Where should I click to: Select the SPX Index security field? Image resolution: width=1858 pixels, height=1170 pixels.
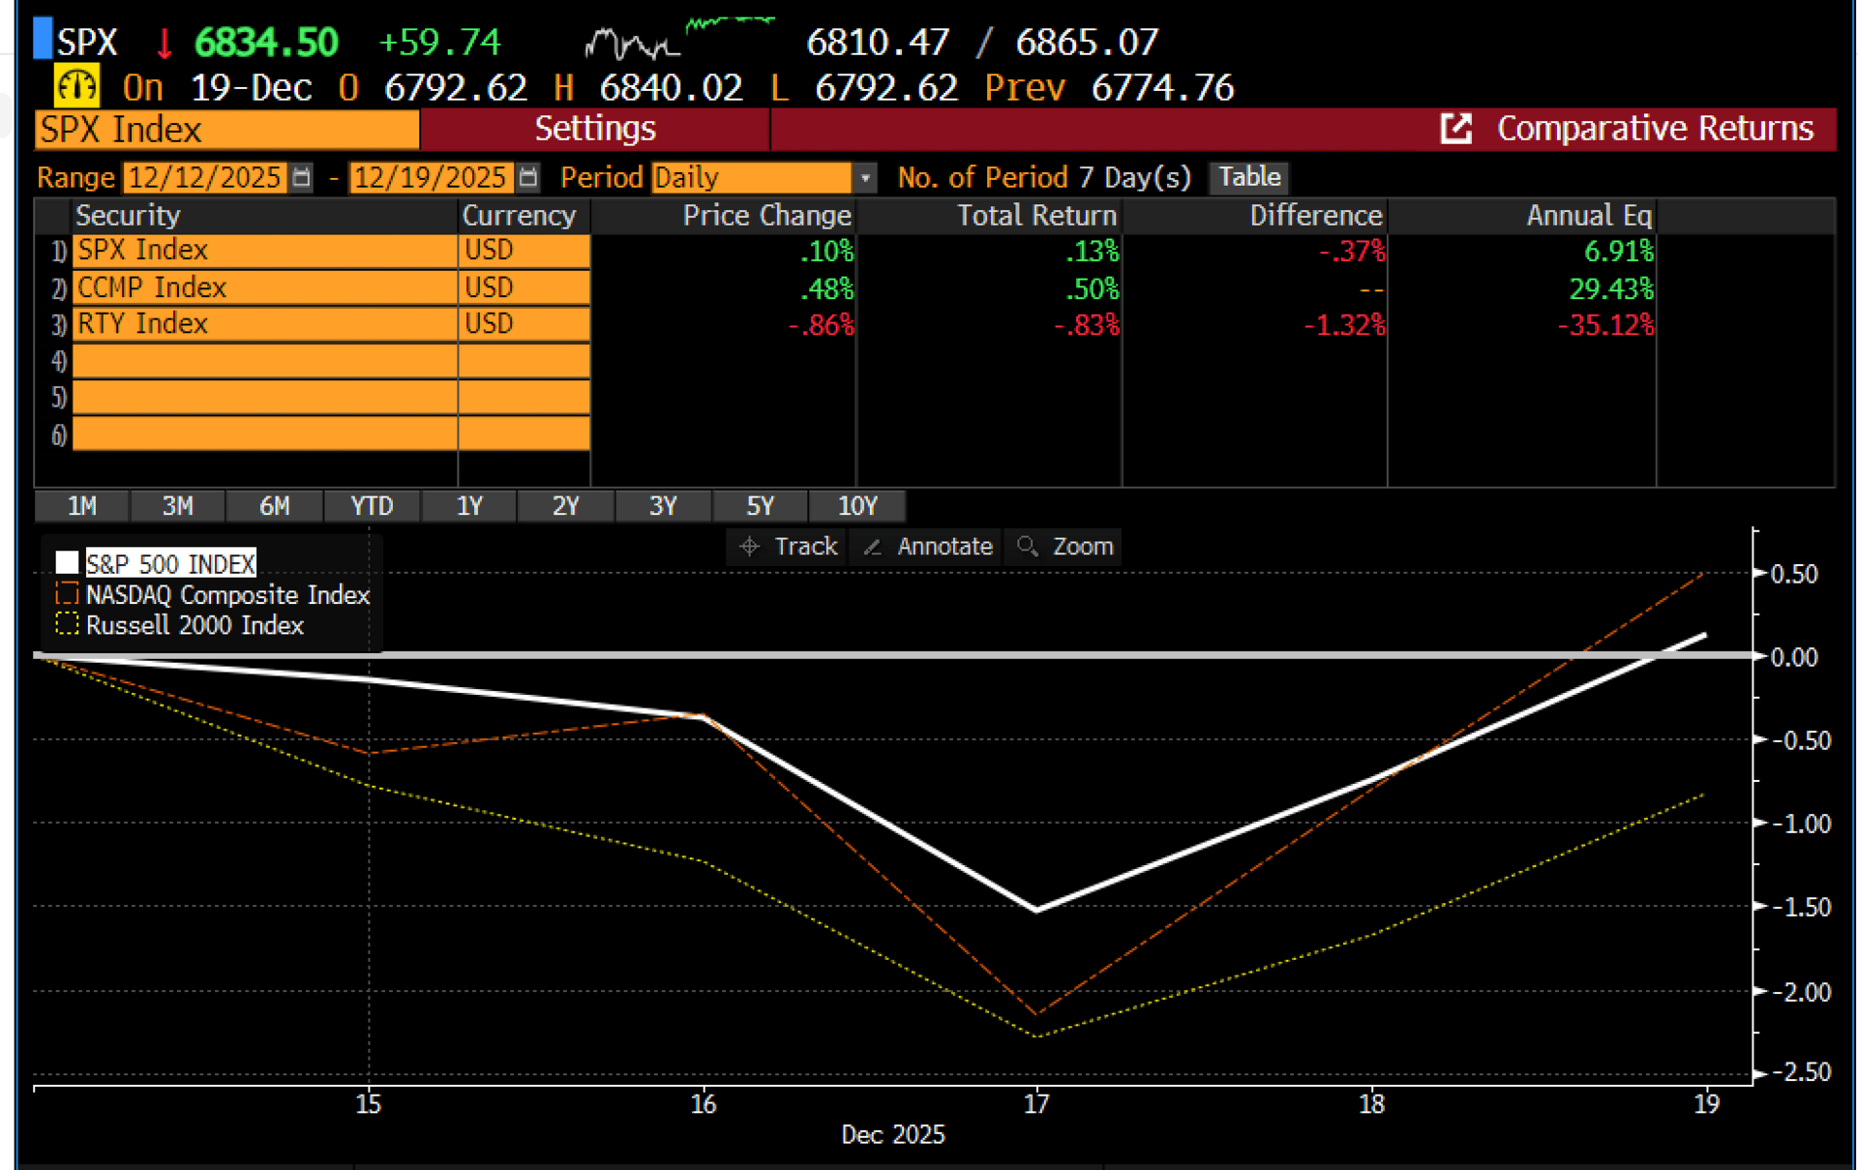[226, 130]
